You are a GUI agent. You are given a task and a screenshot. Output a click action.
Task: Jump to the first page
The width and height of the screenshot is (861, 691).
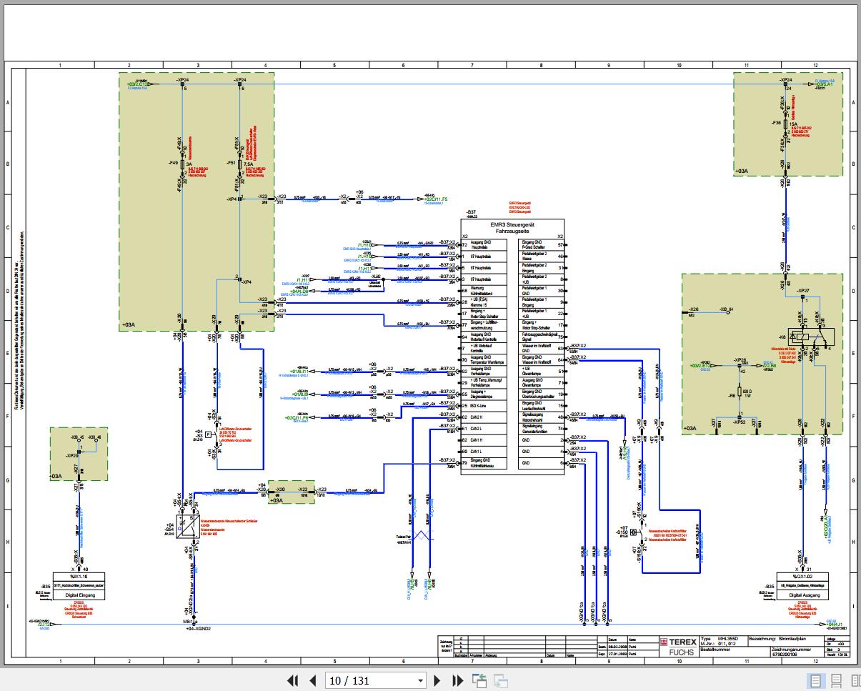tap(292, 680)
